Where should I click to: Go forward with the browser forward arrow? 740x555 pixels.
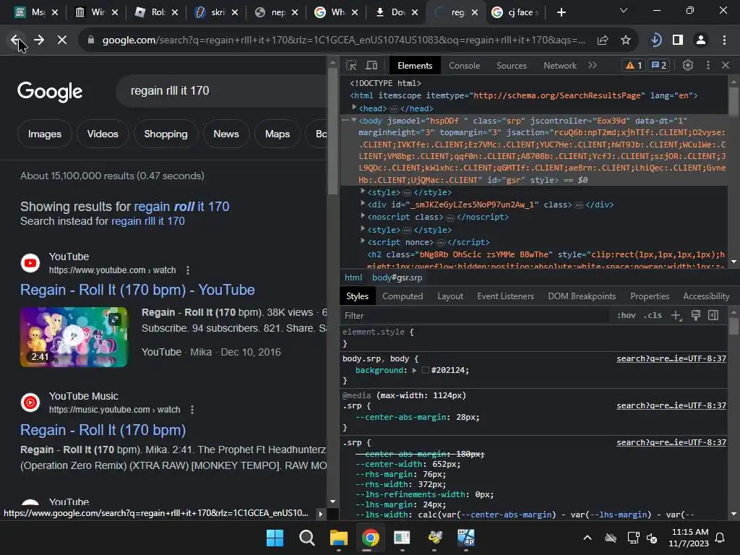(39, 40)
